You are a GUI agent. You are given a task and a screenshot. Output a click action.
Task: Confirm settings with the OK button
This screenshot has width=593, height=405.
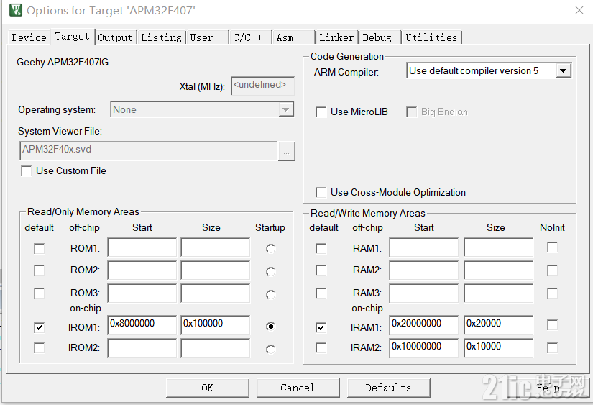tap(208, 388)
